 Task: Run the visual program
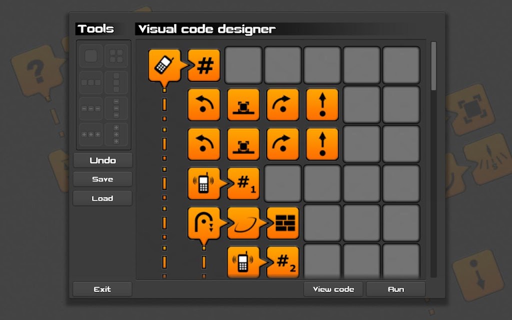coord(396,289)
